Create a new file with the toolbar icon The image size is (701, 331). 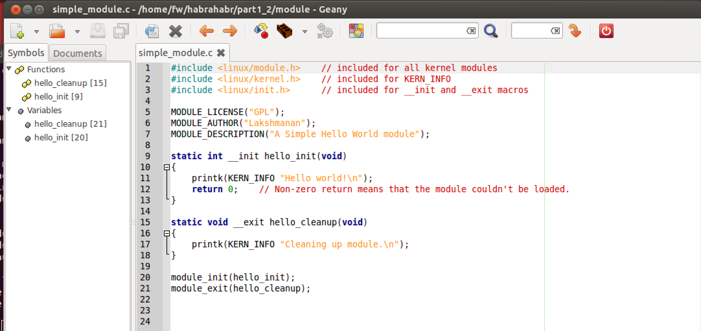[x=18, y=31]
